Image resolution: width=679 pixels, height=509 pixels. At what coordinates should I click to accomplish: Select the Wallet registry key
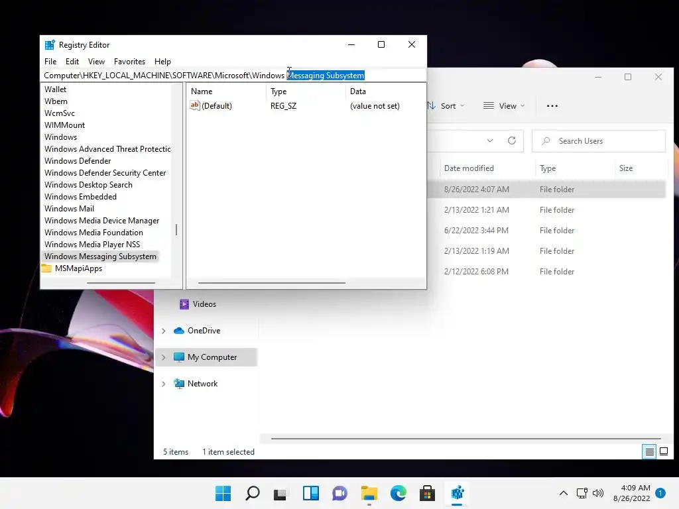[55, 89]
